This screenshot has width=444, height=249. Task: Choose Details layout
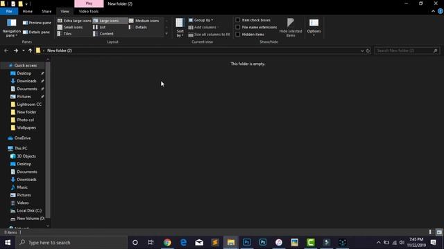(x=138, y=27)
